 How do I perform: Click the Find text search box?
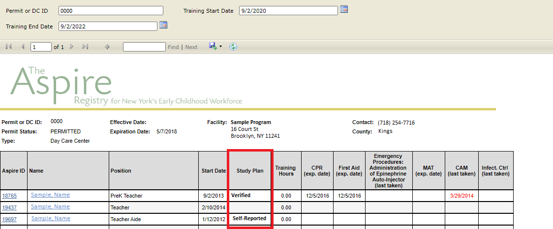click(144, 47)
